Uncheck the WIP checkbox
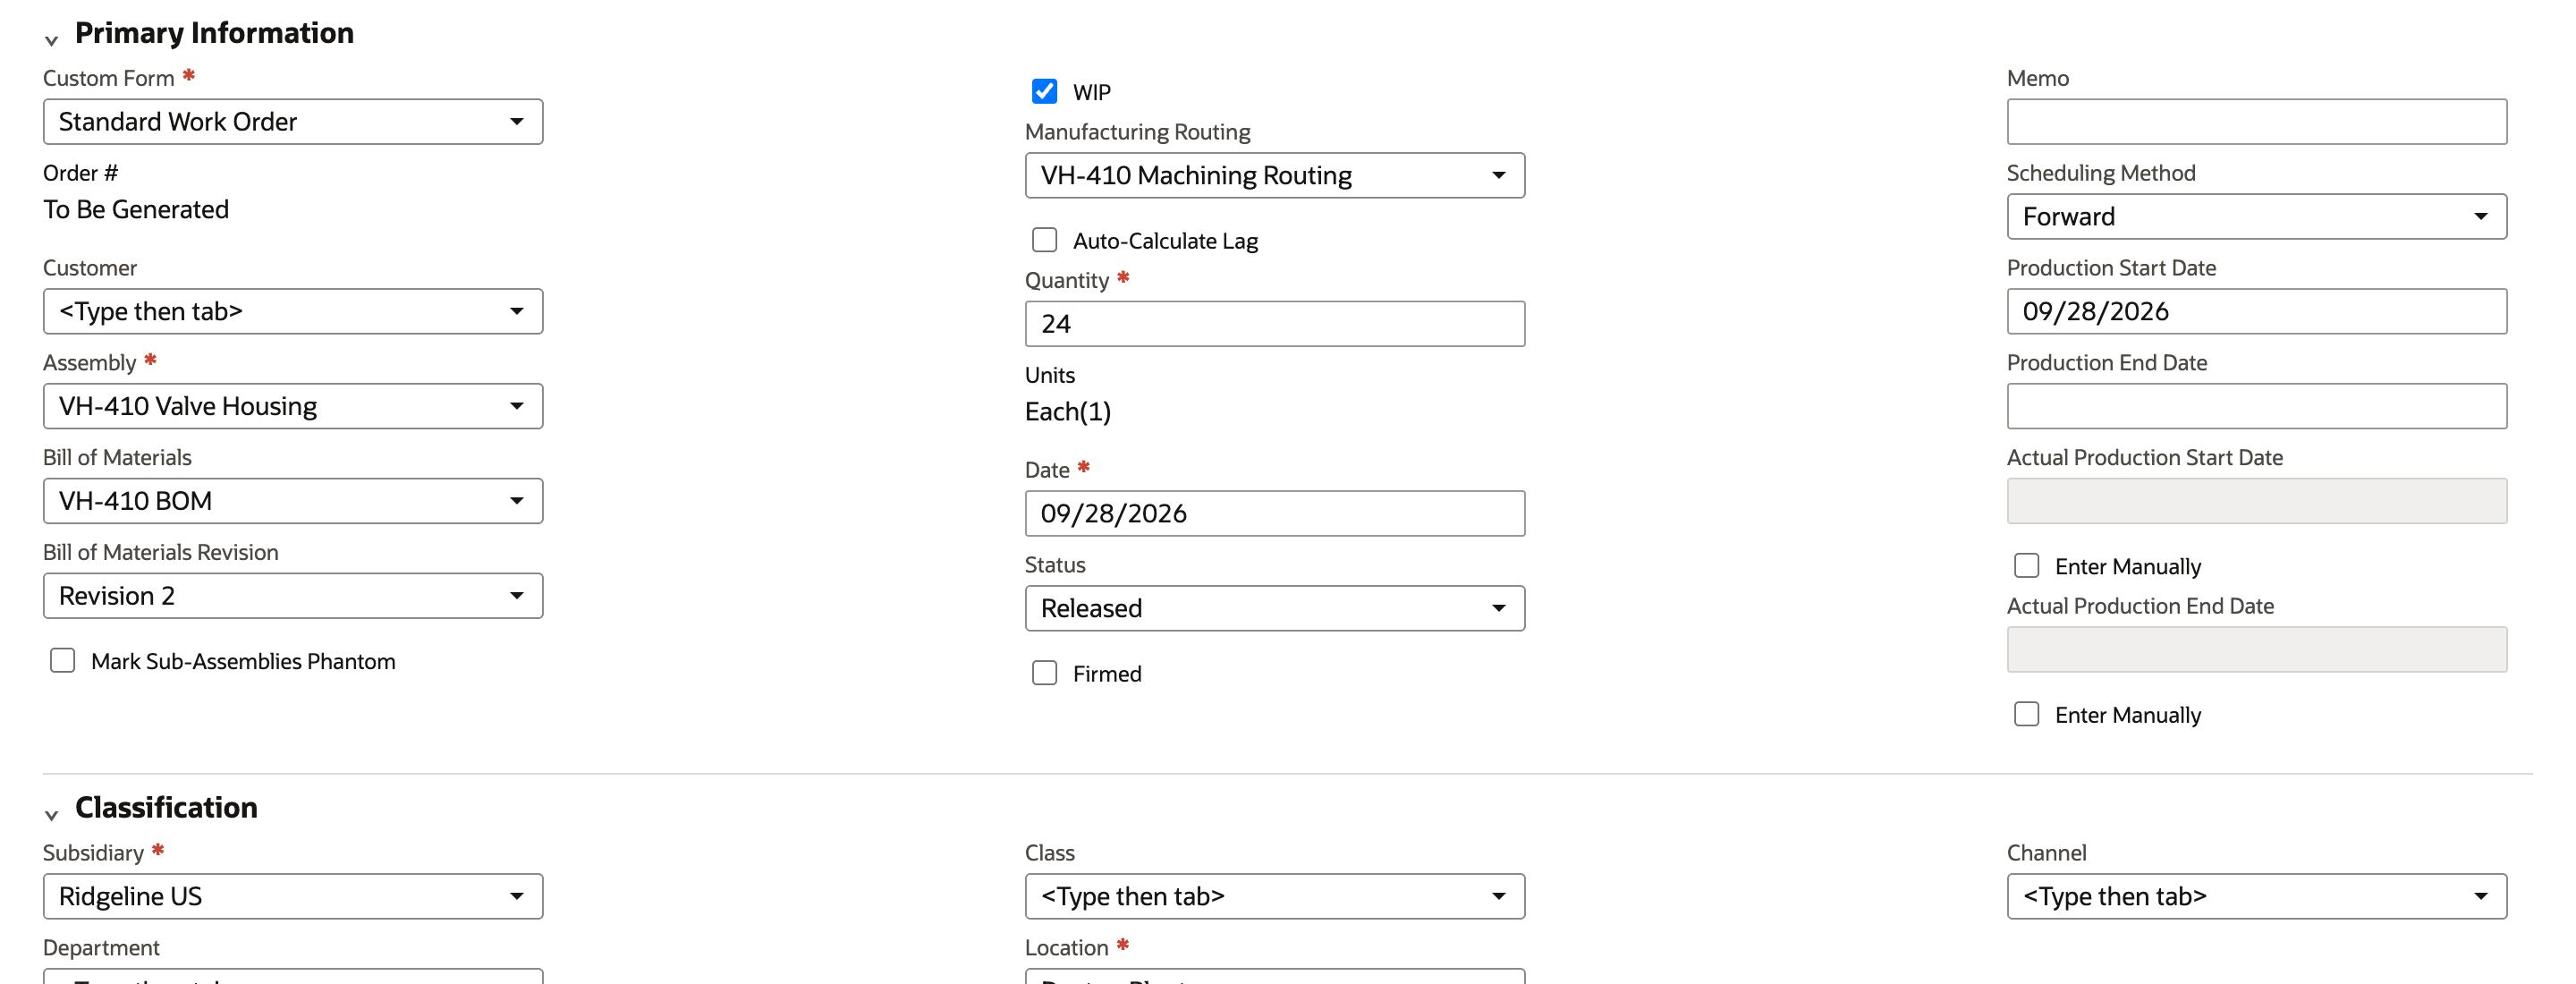 tap(1044, 91)
